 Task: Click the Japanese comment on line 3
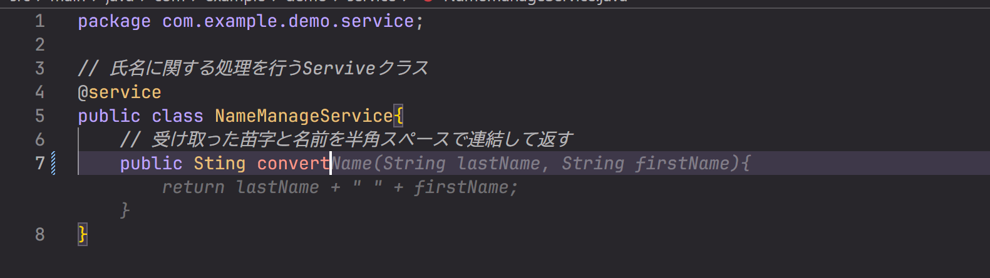pos(253,68)
